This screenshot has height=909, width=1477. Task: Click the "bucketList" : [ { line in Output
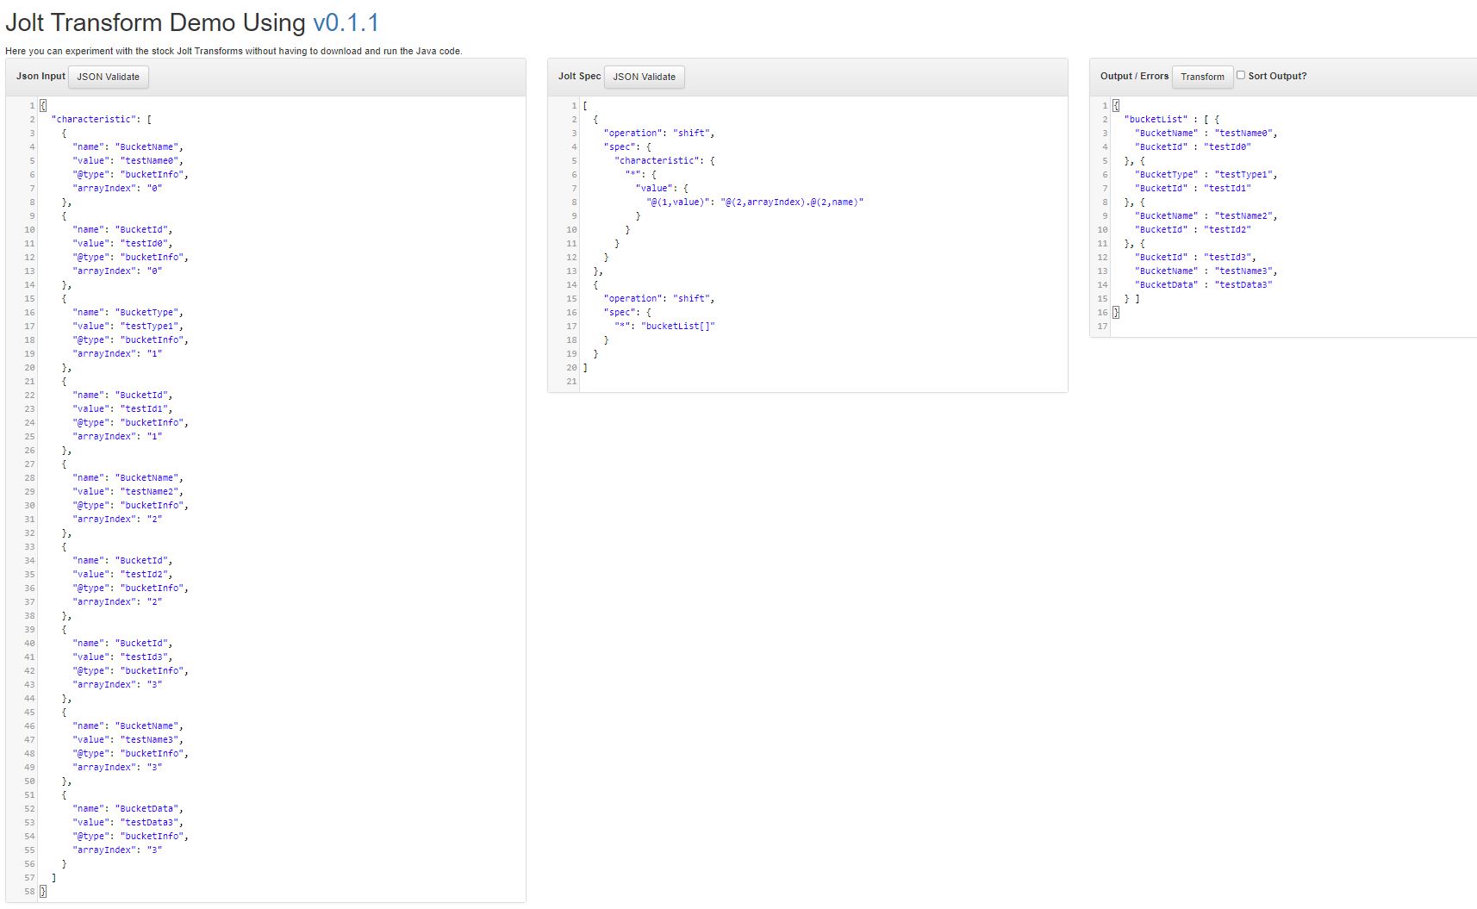[x=1172, y=119]
